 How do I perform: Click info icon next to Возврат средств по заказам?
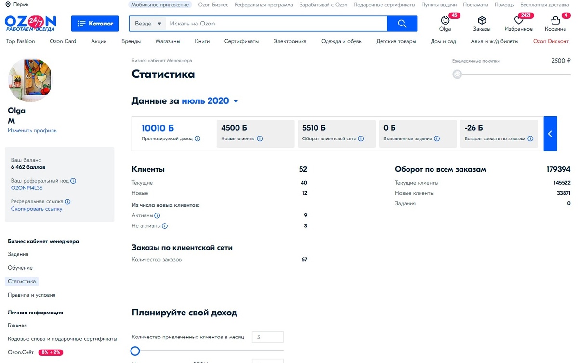(x=530, y=138)
